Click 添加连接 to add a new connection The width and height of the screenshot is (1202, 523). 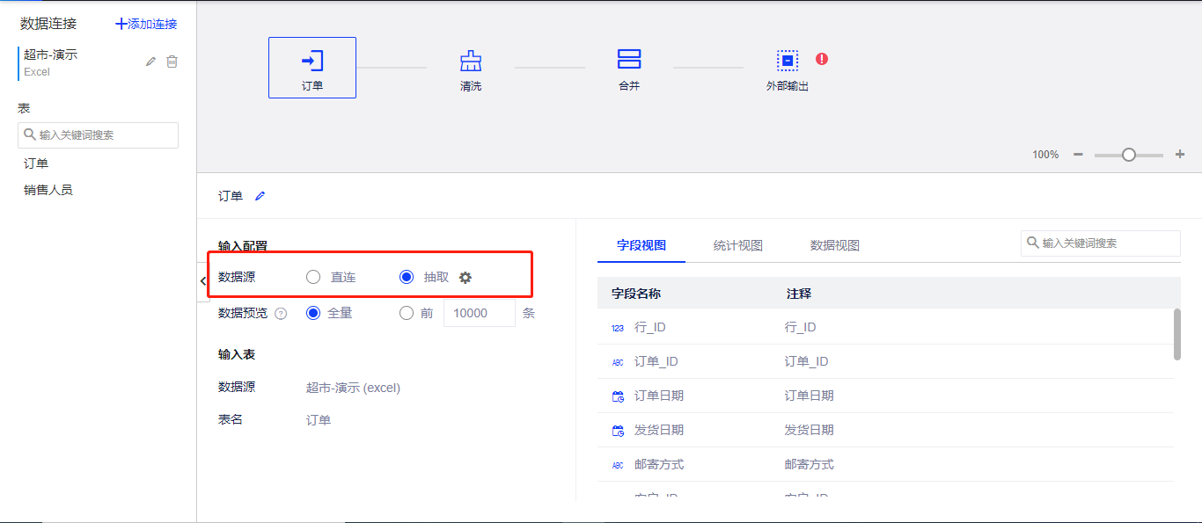coord(145,25)
